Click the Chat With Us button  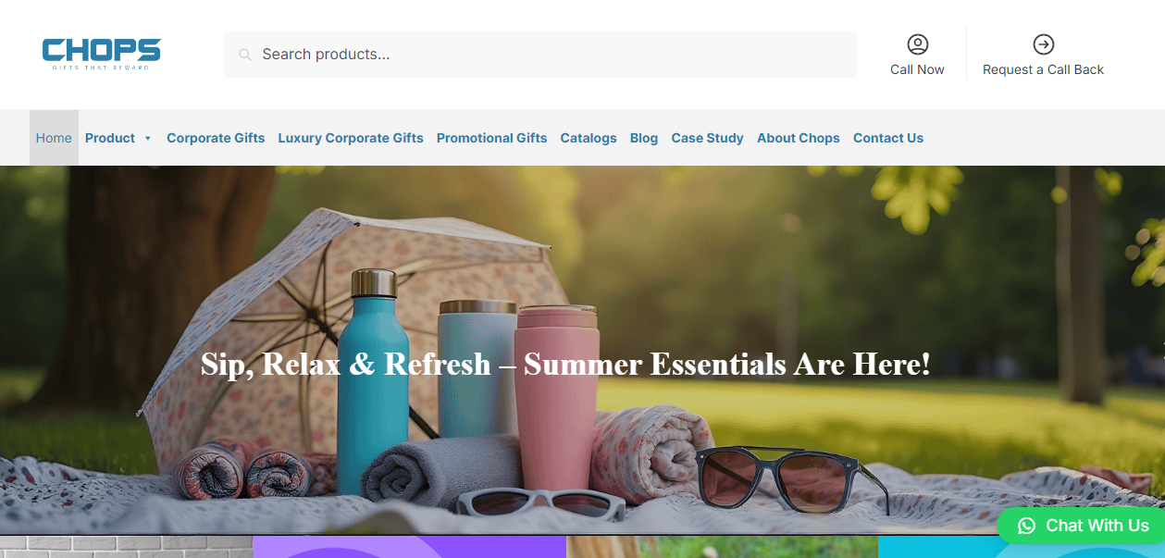[1081, 526]
